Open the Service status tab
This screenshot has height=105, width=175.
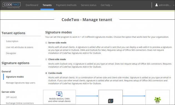pyautogui.click(x=89, y=5)
